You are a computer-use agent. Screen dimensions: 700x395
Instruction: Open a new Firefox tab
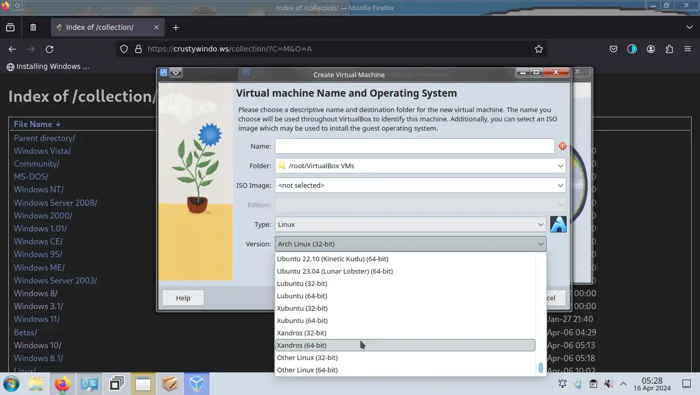176,27
